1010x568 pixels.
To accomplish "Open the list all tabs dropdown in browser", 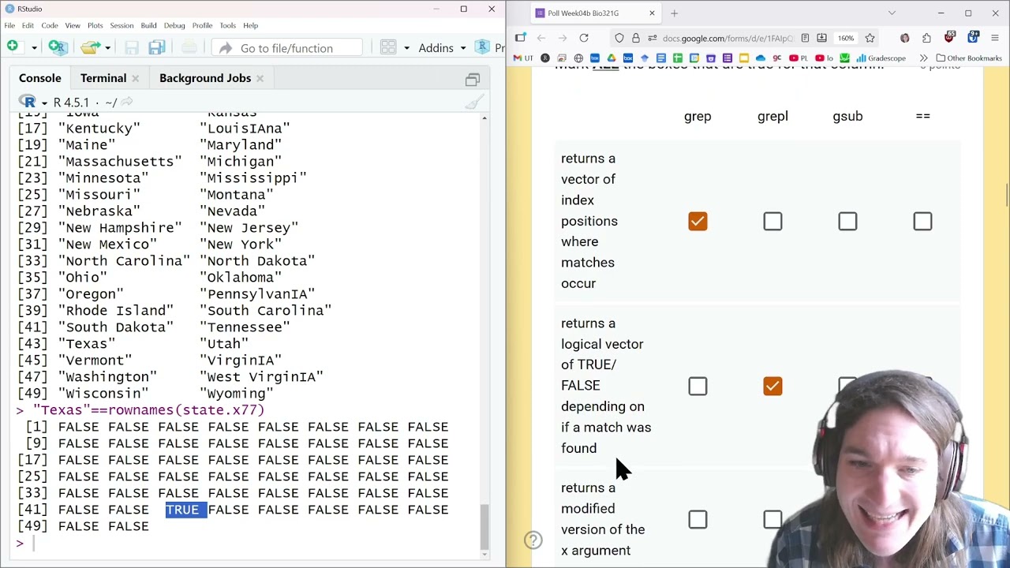I will (x=892, y=13).
